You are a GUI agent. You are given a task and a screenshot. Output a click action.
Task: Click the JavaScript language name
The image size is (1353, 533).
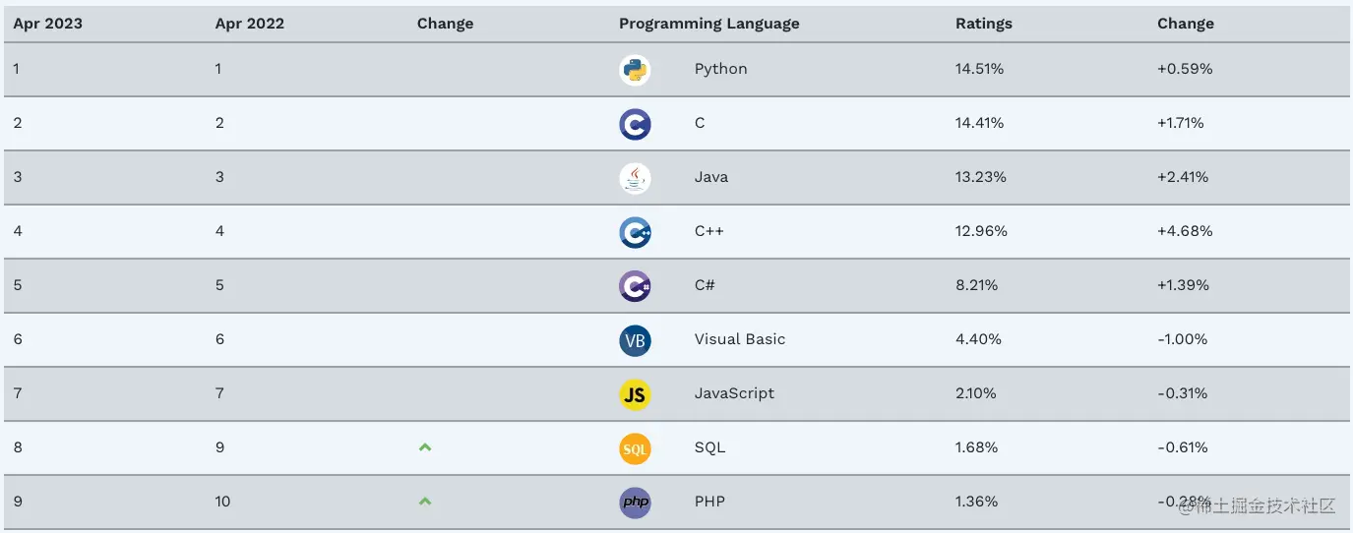(734, 393)
